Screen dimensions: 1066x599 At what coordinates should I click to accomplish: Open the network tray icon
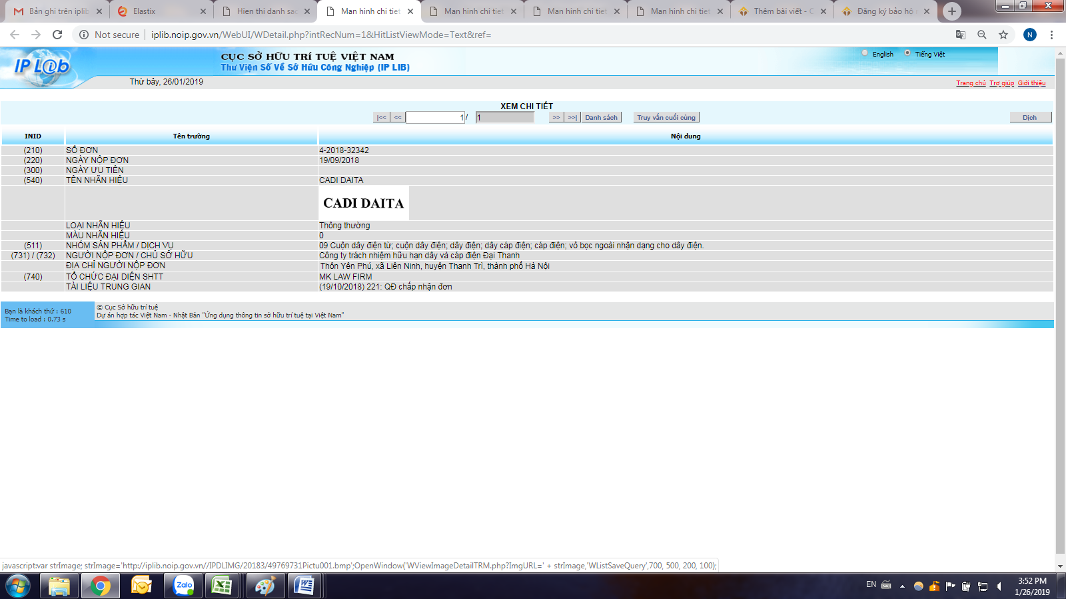(983, 586)
